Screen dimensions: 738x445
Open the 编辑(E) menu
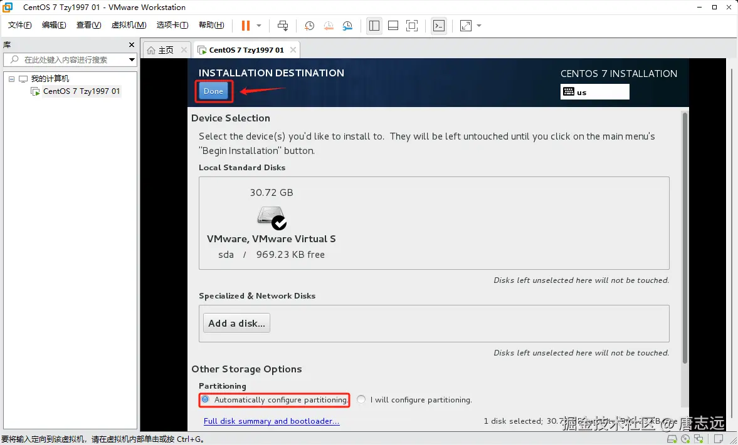pyautogui.click(x=54, y=26)
